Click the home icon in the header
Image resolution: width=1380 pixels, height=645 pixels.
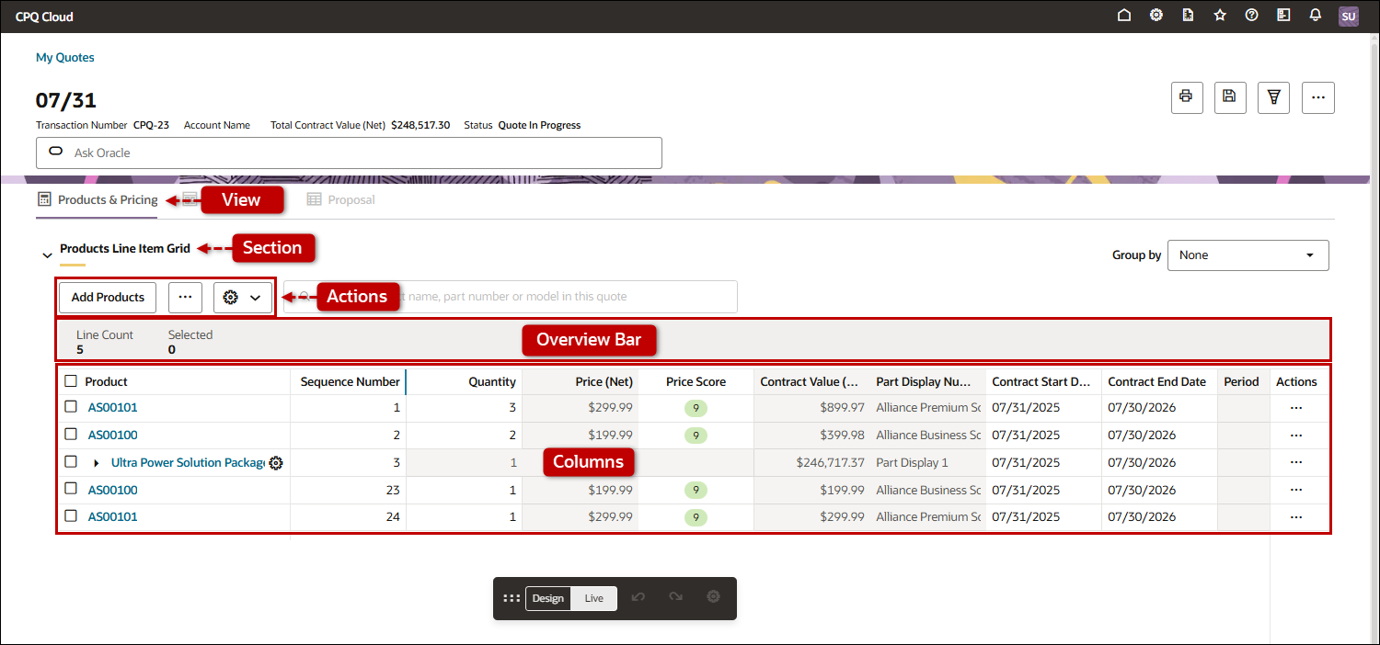(x=1123, y=16)
